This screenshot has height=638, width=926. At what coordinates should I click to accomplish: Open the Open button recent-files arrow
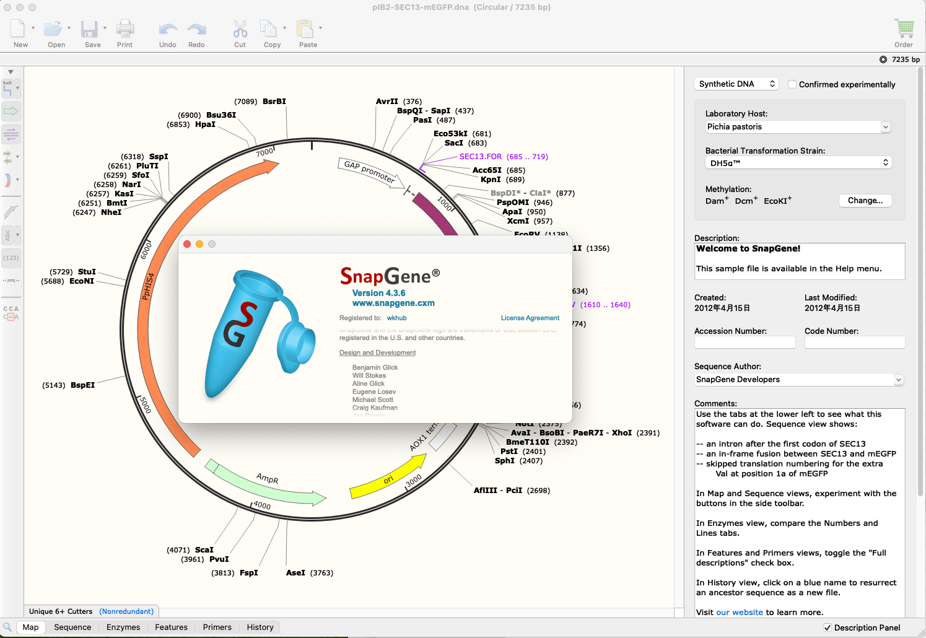[69, 28]
